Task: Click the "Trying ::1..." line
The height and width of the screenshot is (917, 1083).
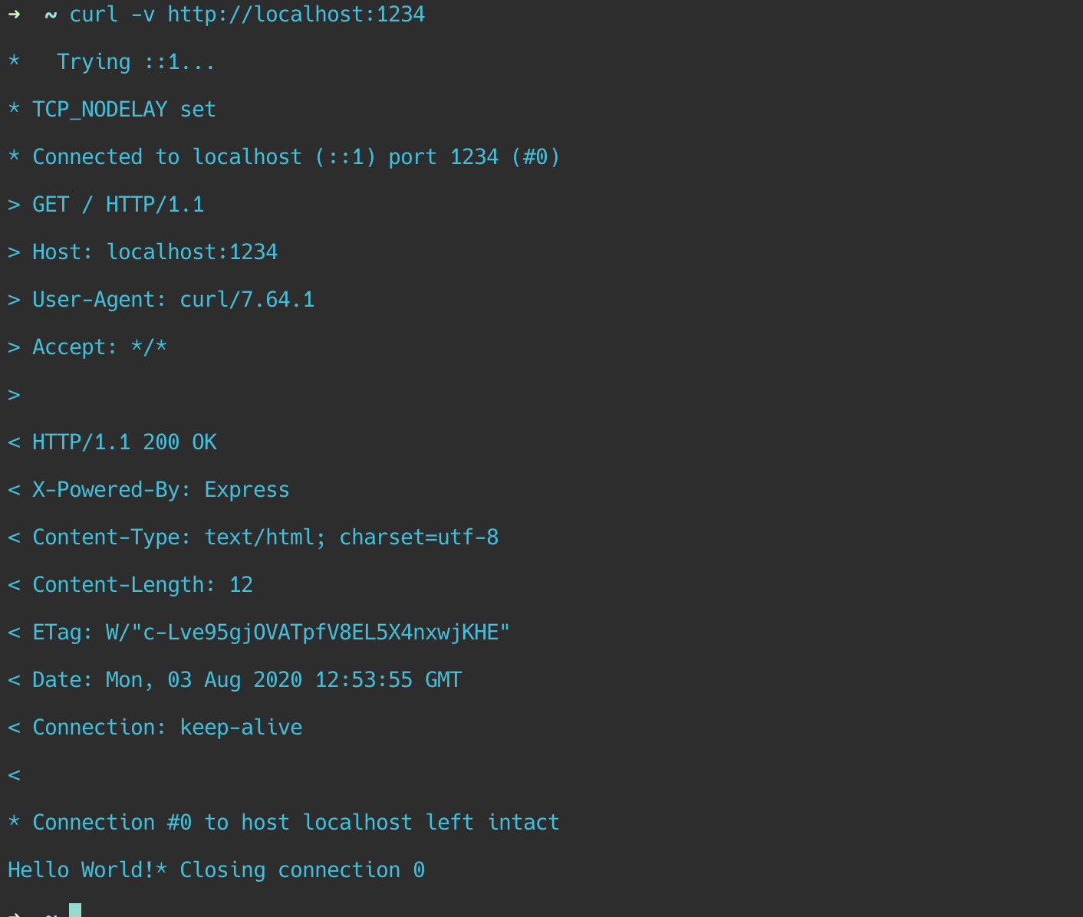Action: 136,62
